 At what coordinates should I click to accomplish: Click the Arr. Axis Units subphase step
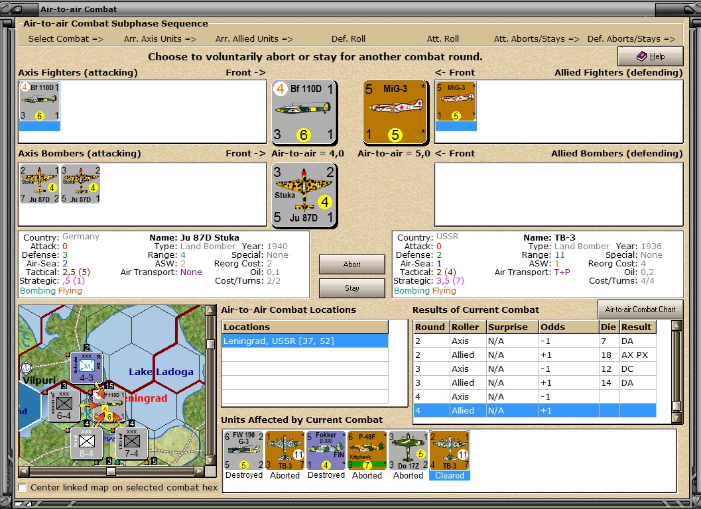tap(160, 39)
